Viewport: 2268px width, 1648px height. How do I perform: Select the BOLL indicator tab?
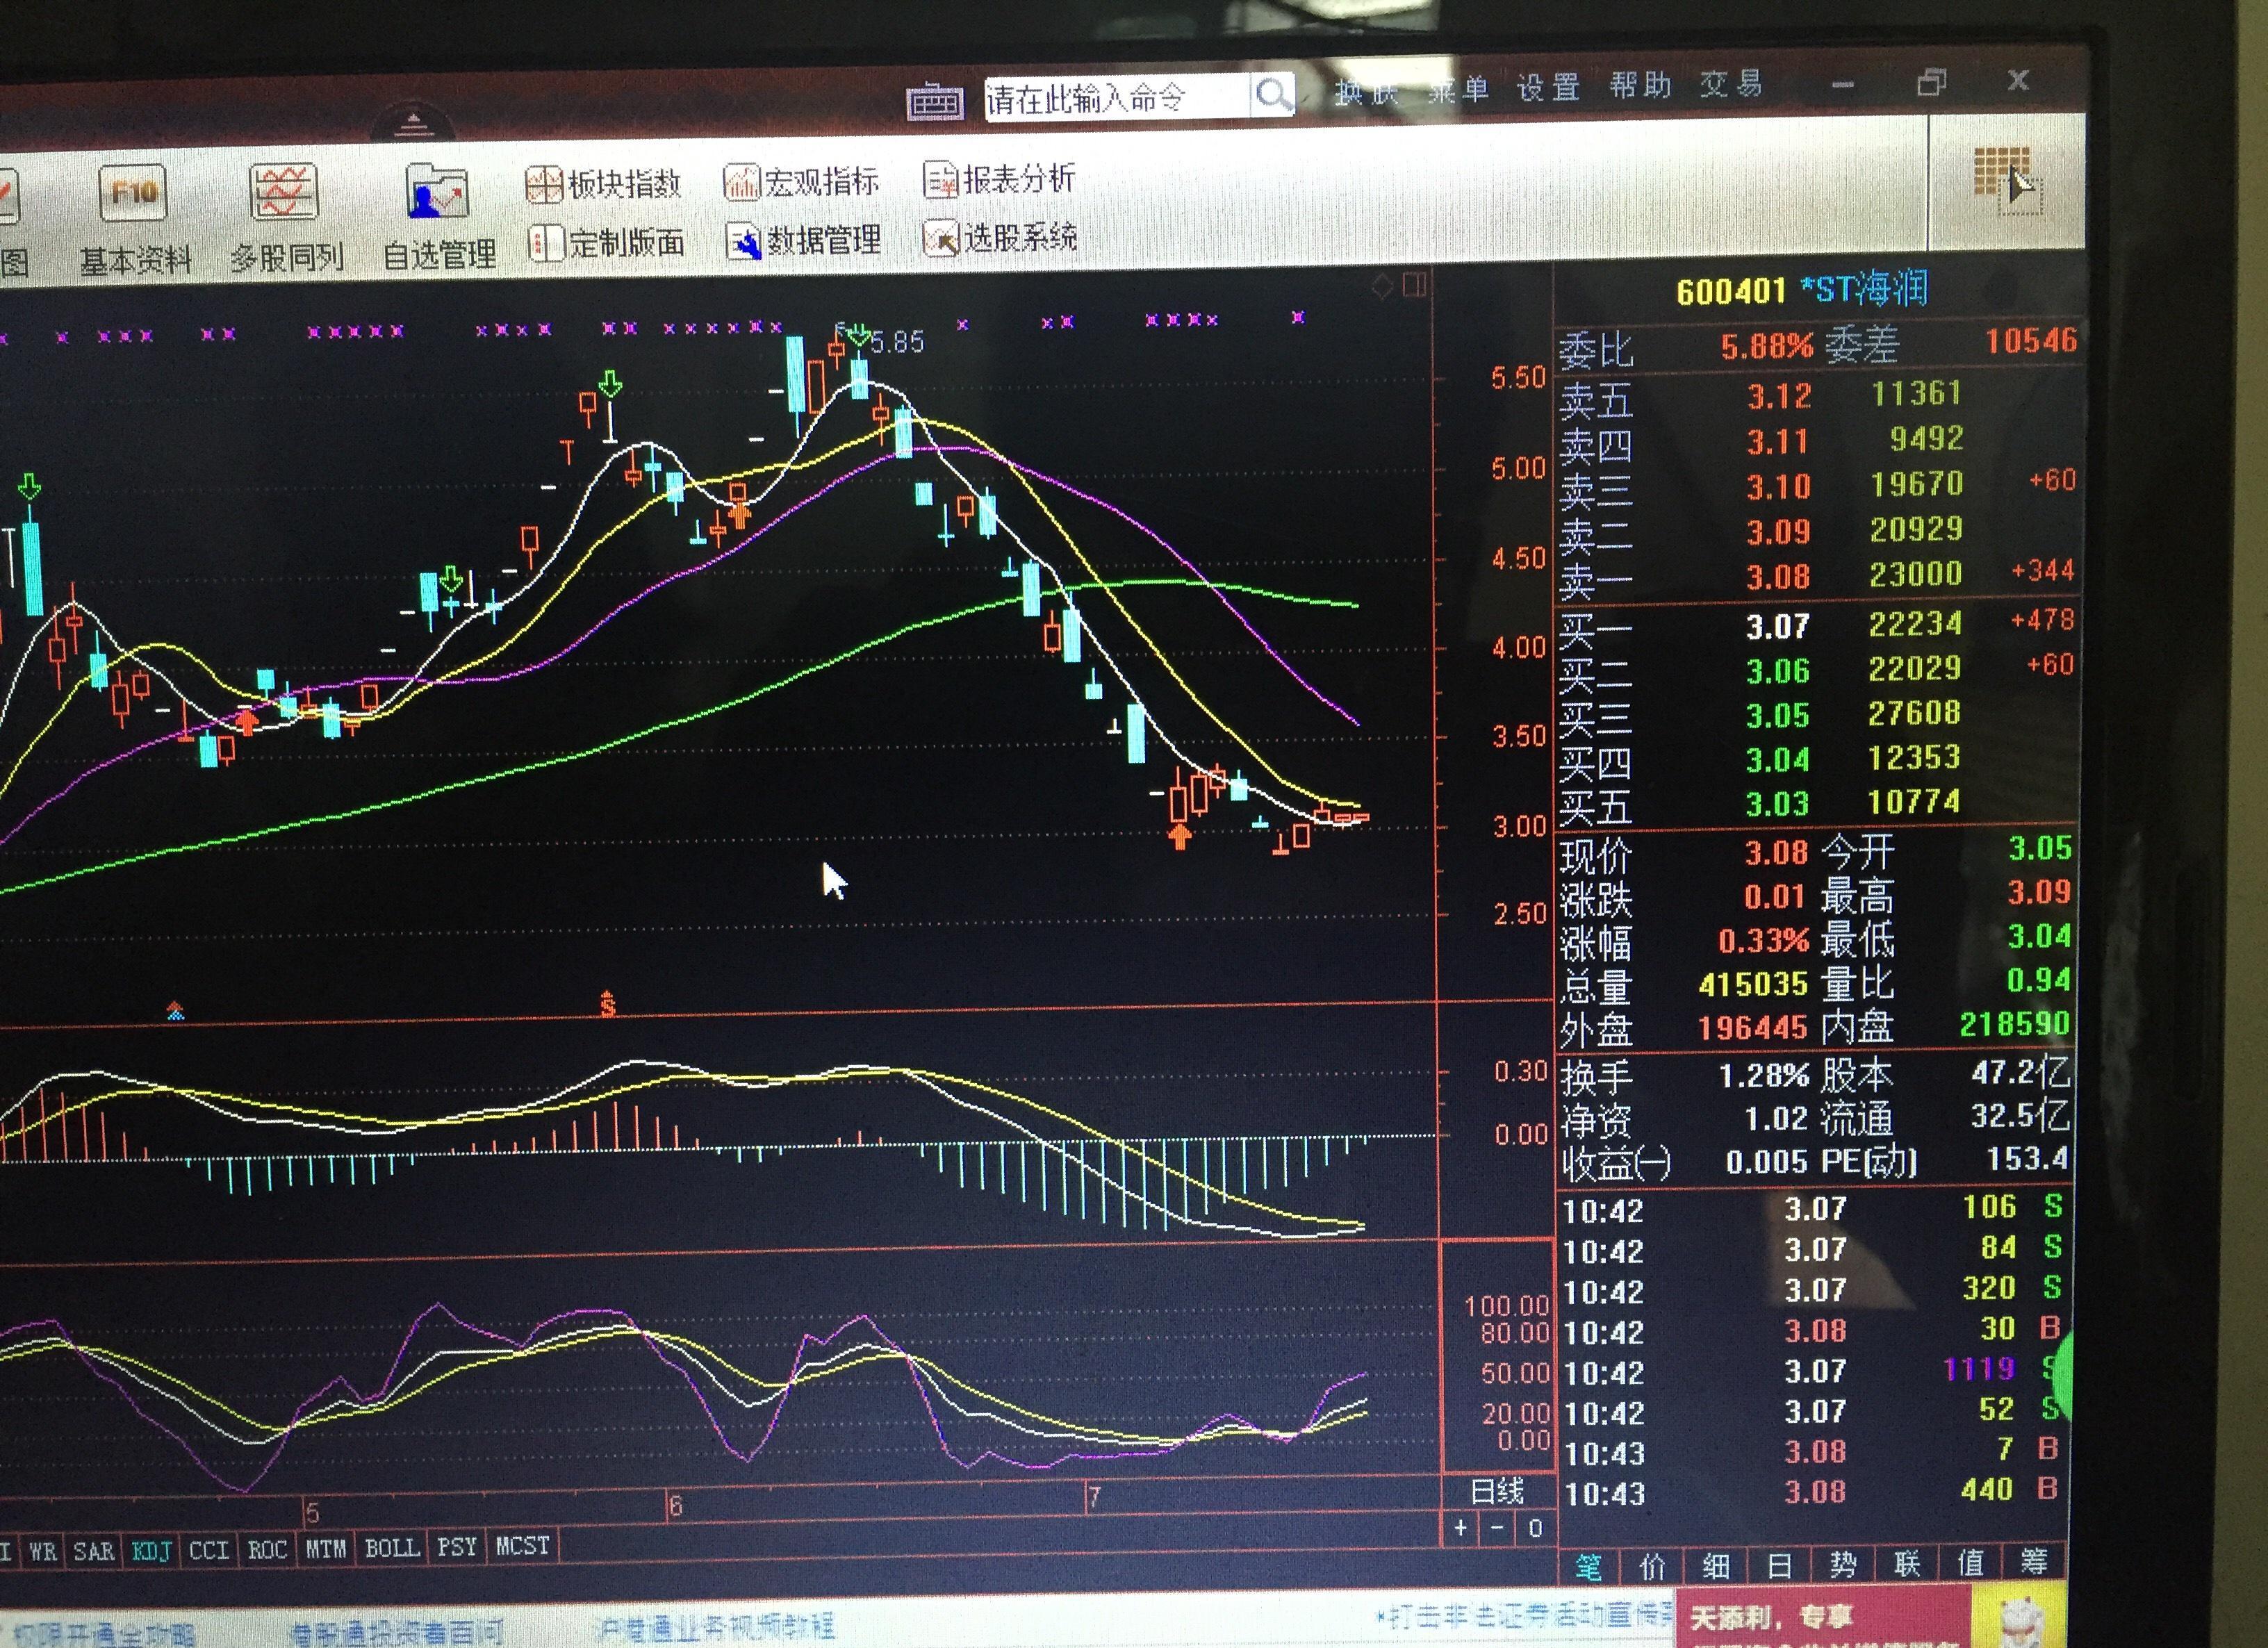pyautogui.click(x=392, y=1548)
